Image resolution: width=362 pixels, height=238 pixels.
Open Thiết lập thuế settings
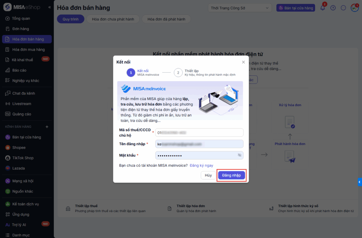coord(106,208)
